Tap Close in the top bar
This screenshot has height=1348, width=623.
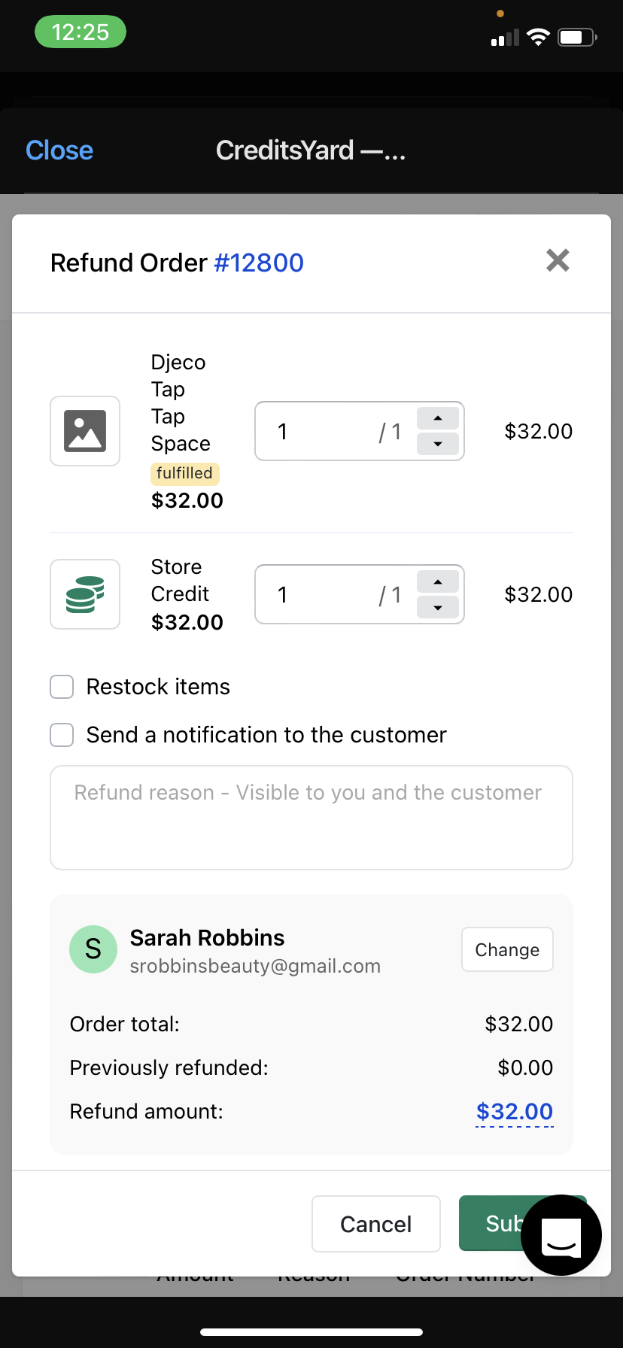pyautogui.click(x=59, y=150)
